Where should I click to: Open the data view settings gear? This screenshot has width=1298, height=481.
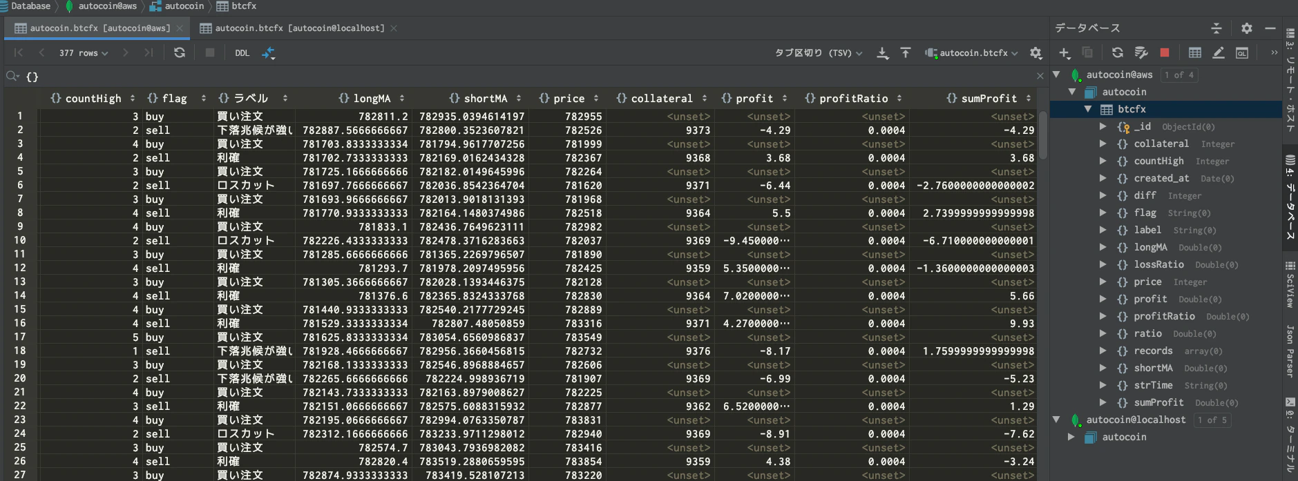coord(1035,52)
